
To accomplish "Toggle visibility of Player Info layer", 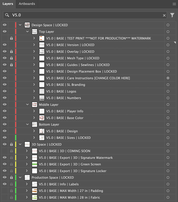I will [5, 111].
